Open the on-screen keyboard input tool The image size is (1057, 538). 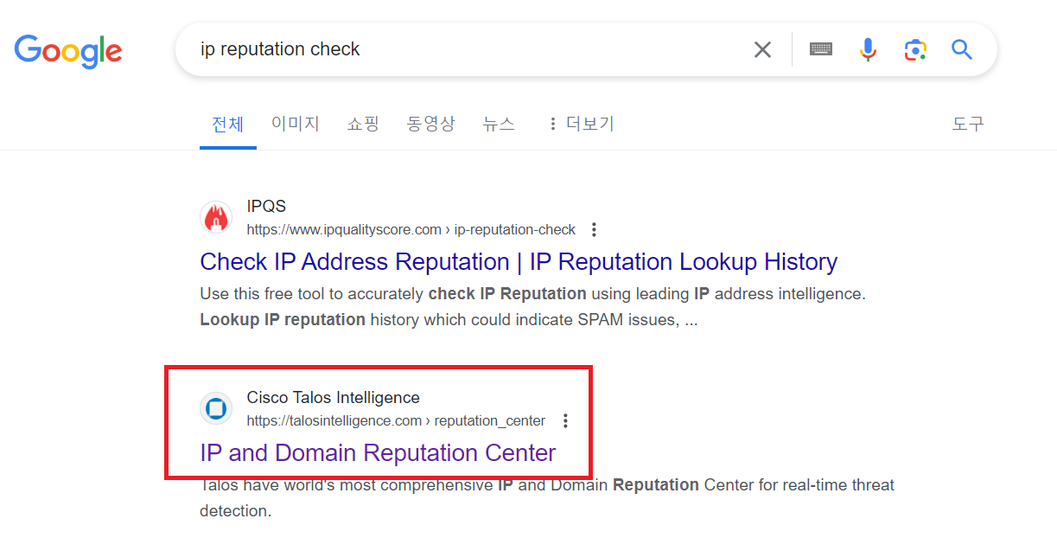click(821, 49)
